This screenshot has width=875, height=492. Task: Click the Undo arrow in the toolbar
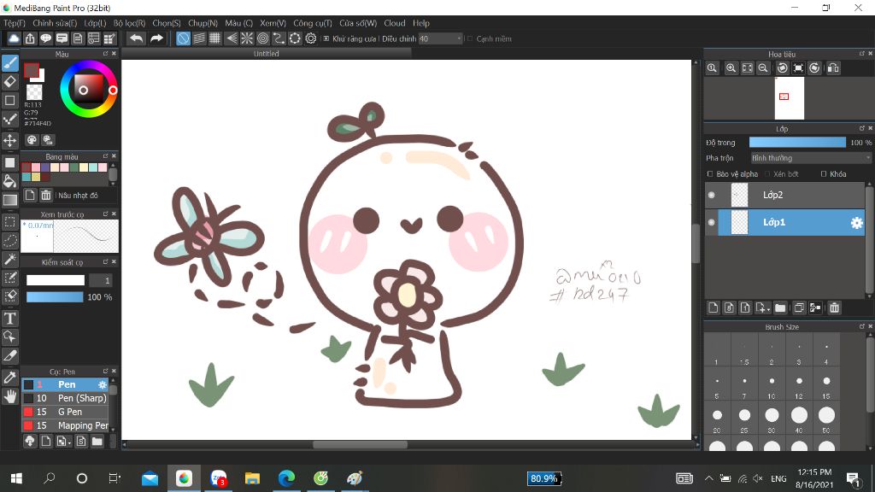[x=136, y=38]
